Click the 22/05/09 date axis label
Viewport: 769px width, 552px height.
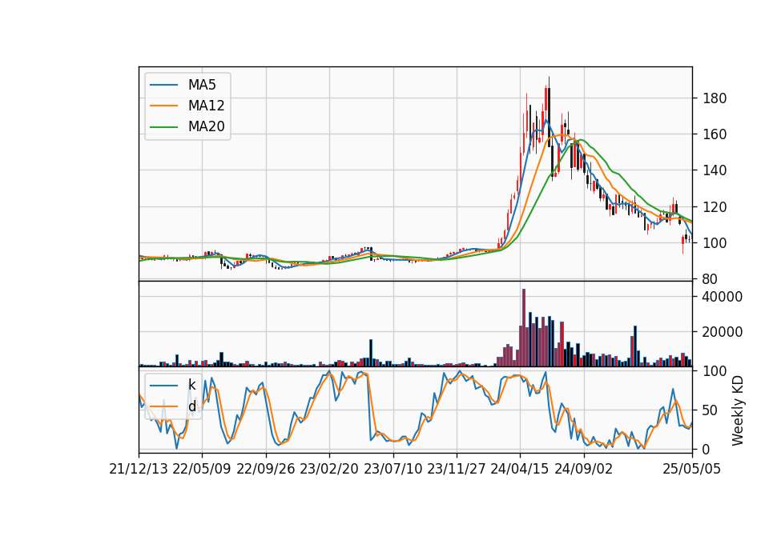point(202,469)
